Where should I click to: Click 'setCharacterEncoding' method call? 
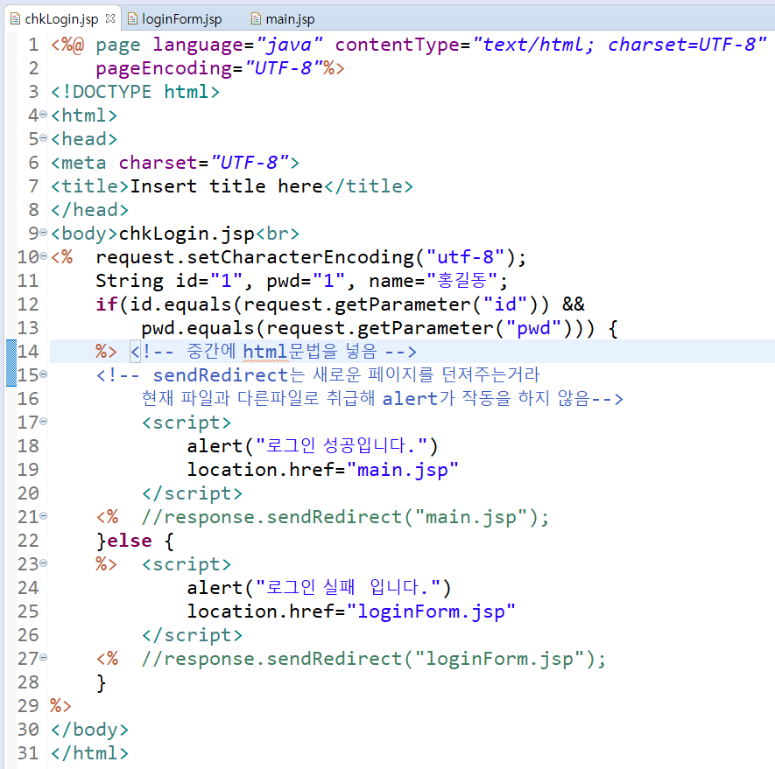[300, 257]
